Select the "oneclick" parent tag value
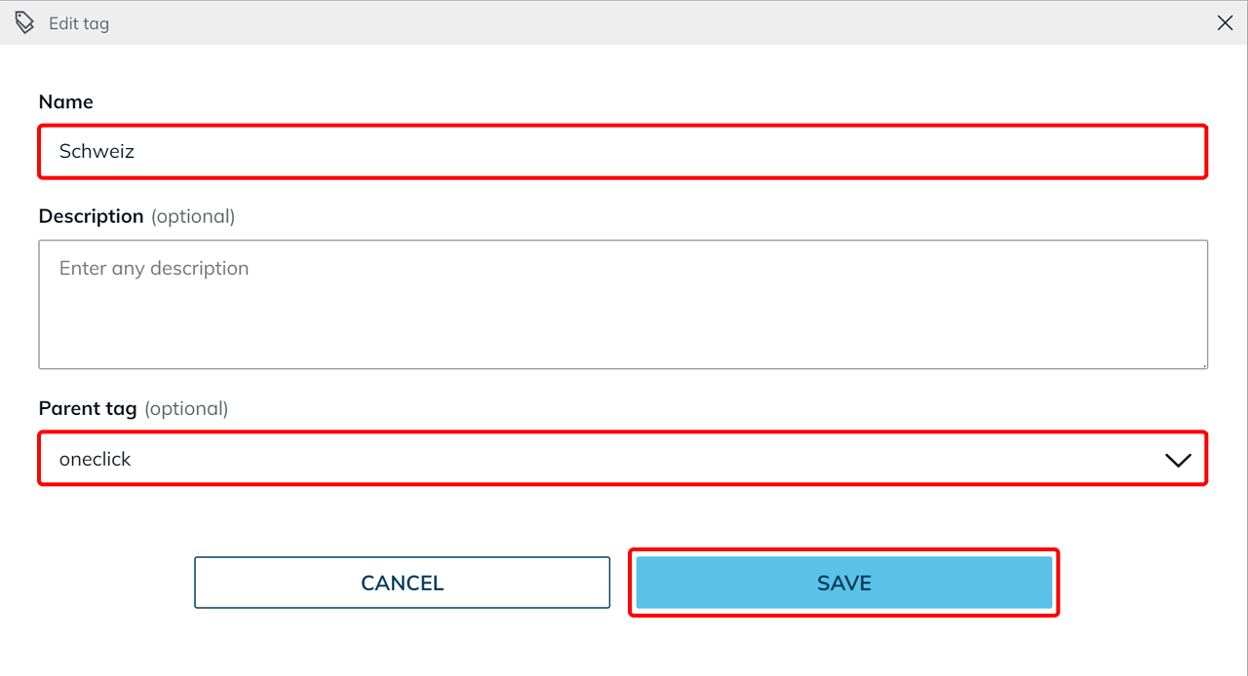 [96, 460]
